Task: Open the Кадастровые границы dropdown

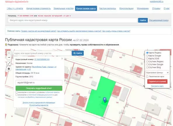Action: click(157, 73)
